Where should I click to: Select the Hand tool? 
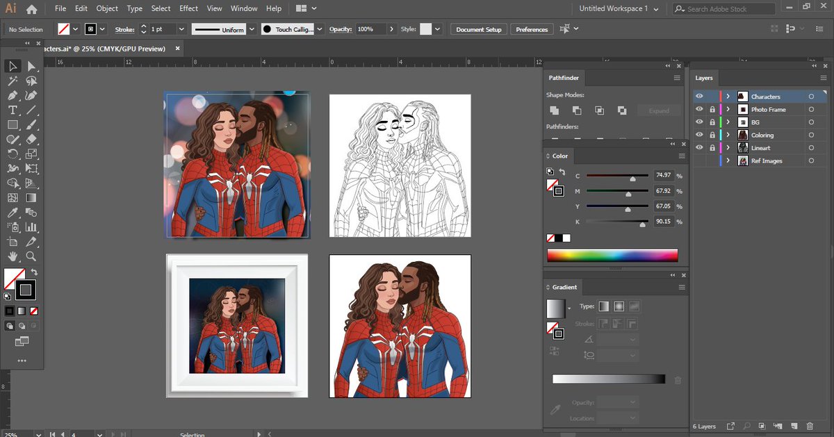click(13, 256)
